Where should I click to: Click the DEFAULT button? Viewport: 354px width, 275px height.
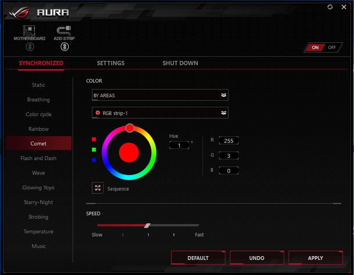(x=198, y=258)
